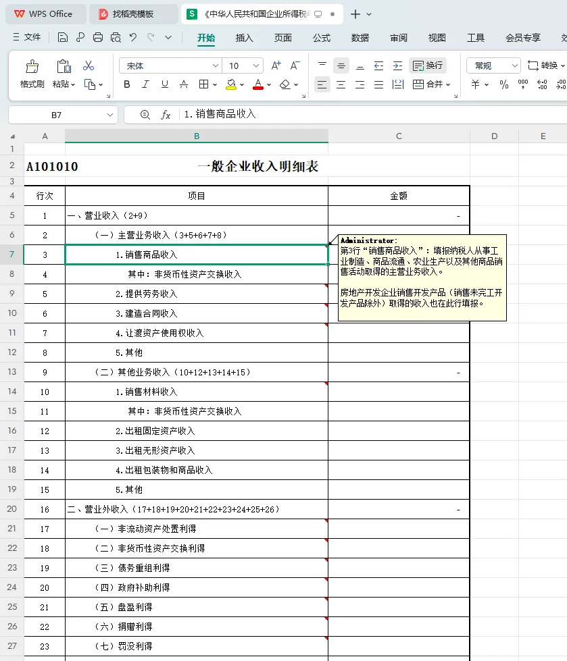Expand quick access toolbar more arrow
Viewport: 567px width, 661px height.
pos(168,38)
